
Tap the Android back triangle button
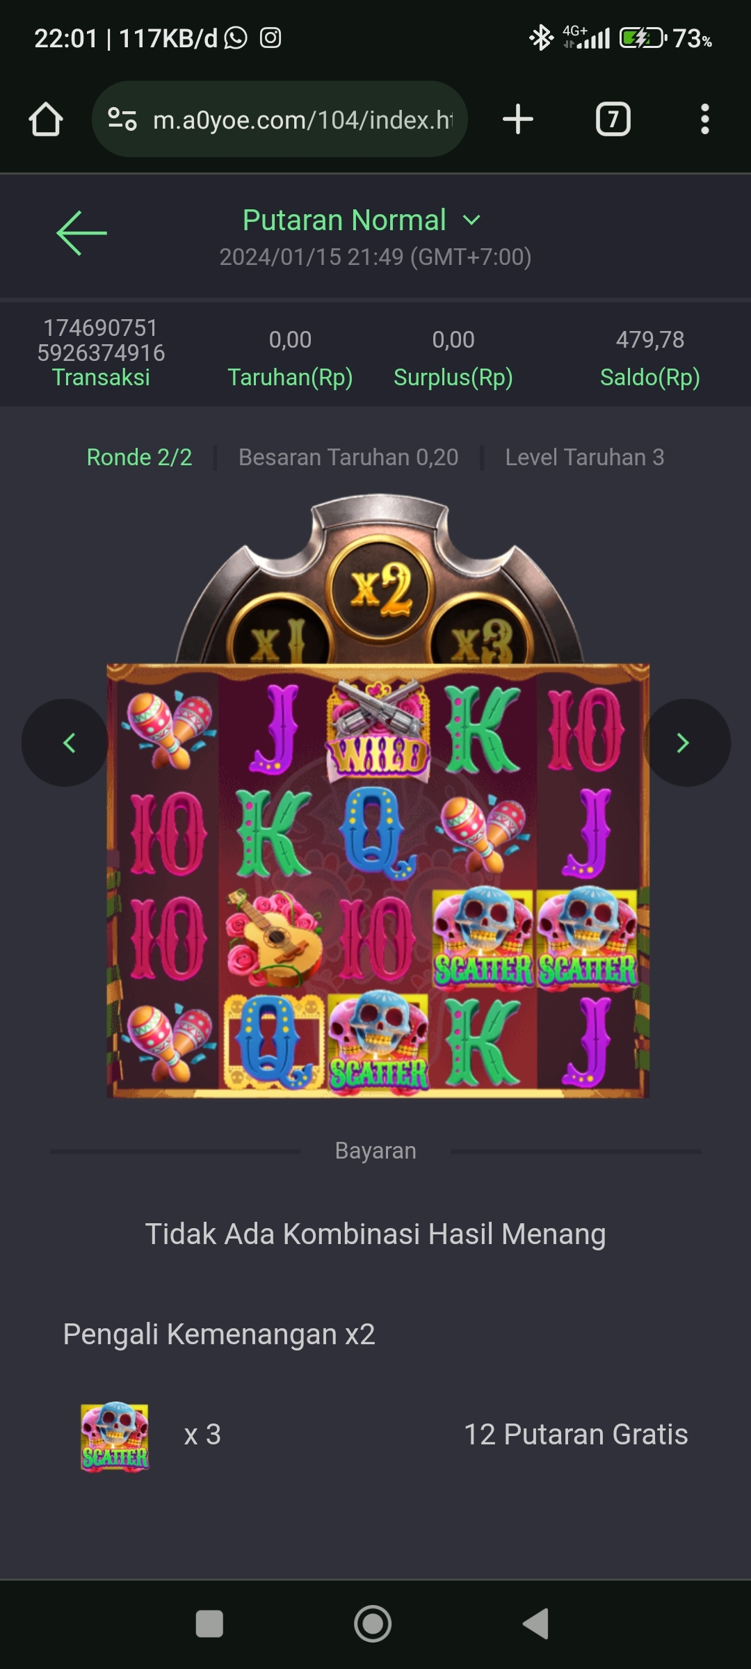(536, 1624)
